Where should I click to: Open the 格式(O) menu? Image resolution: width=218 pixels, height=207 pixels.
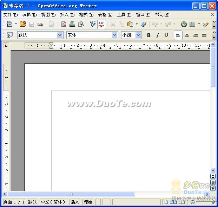[x=86, y=15]
